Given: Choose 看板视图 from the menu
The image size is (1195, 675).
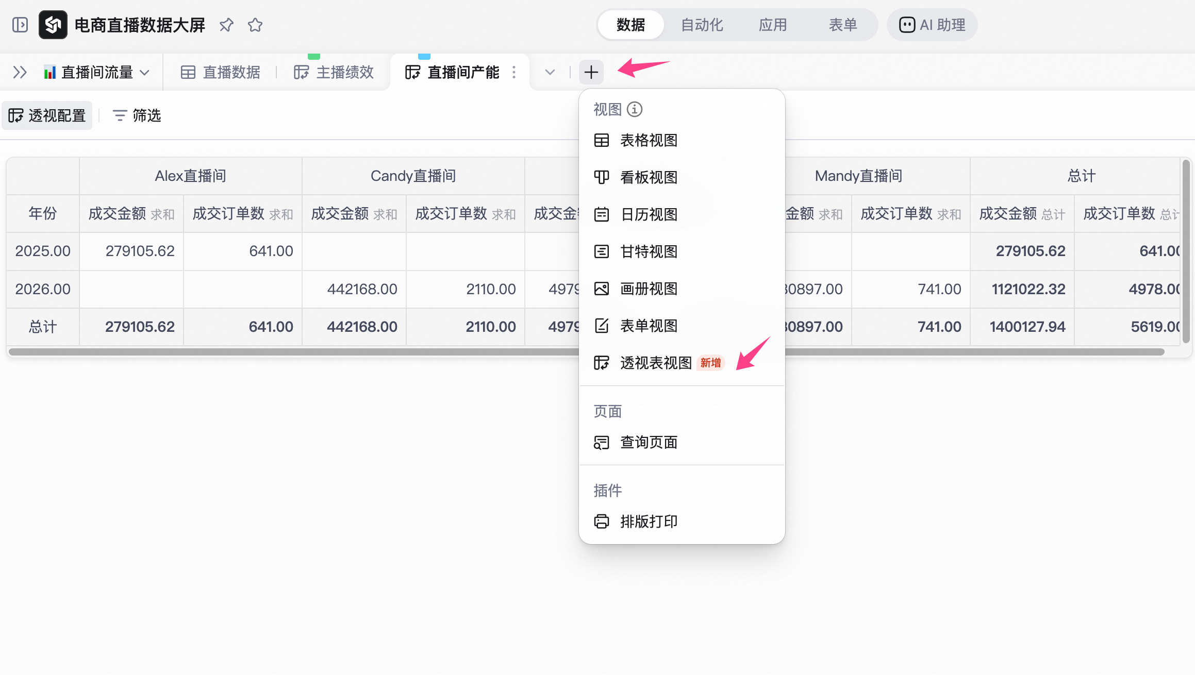Looking at the screenshot, I should (649, 177).
